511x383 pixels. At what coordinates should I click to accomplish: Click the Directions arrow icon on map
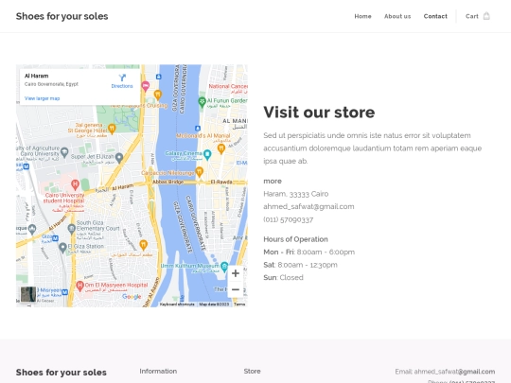(122, 78)
